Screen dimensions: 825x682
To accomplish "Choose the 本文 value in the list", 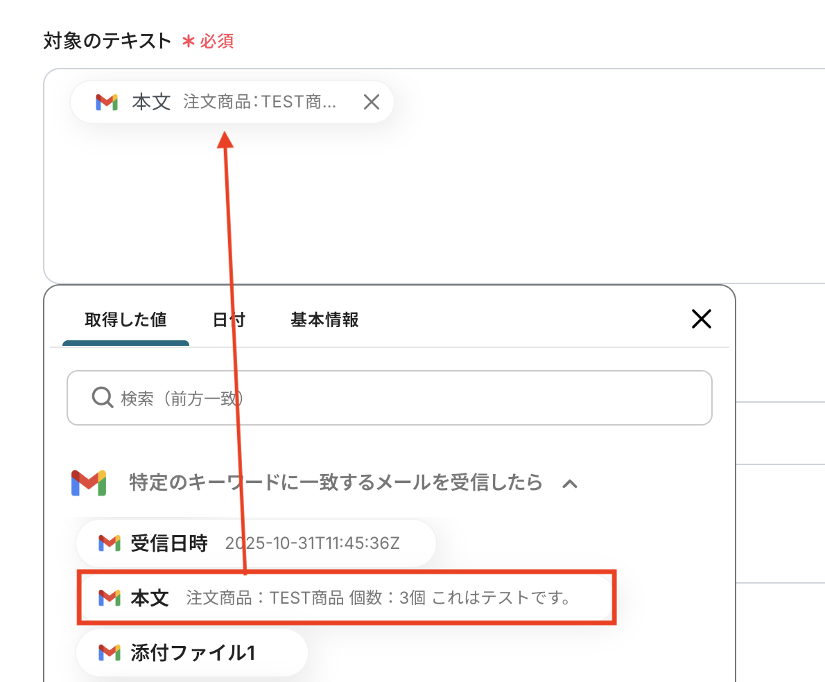I will coord(345,597).
